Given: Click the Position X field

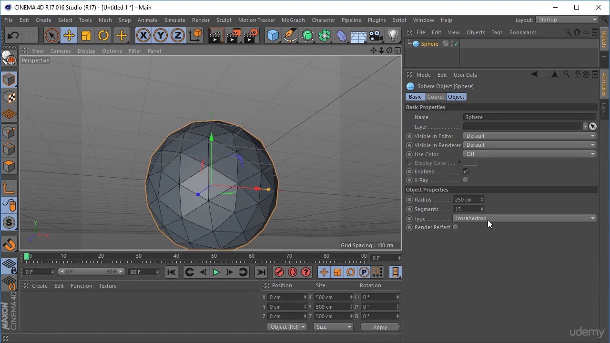Looking at the screenshot, I should coord(287,297).
